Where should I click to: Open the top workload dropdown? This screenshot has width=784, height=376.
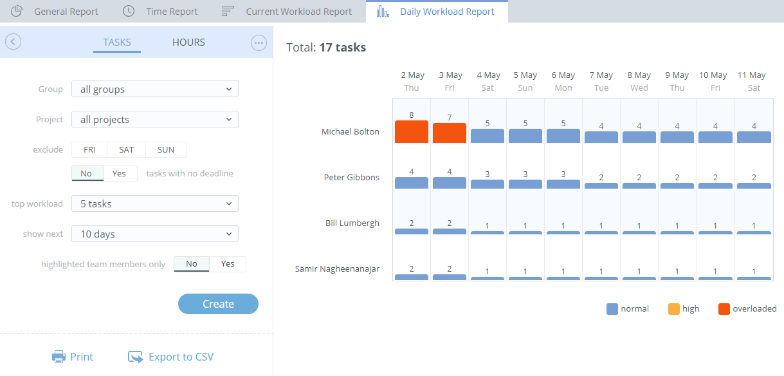pyautogui.click(x=154, y=204)
